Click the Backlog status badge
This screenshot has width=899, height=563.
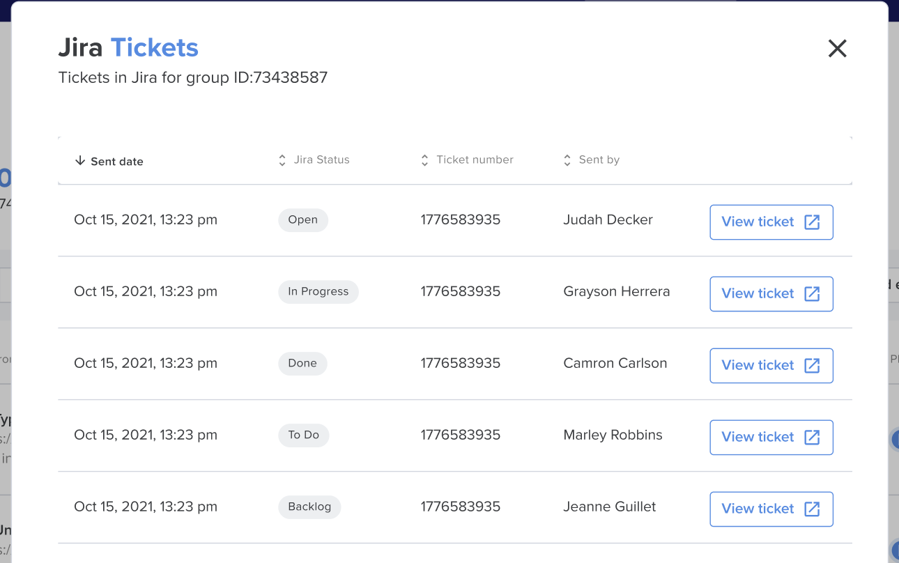(309, 507)
